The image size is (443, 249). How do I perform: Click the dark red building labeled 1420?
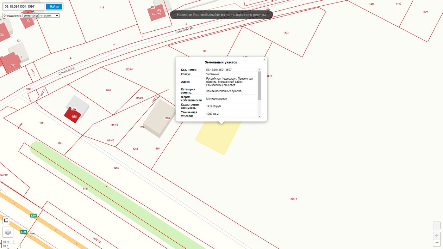73,115
